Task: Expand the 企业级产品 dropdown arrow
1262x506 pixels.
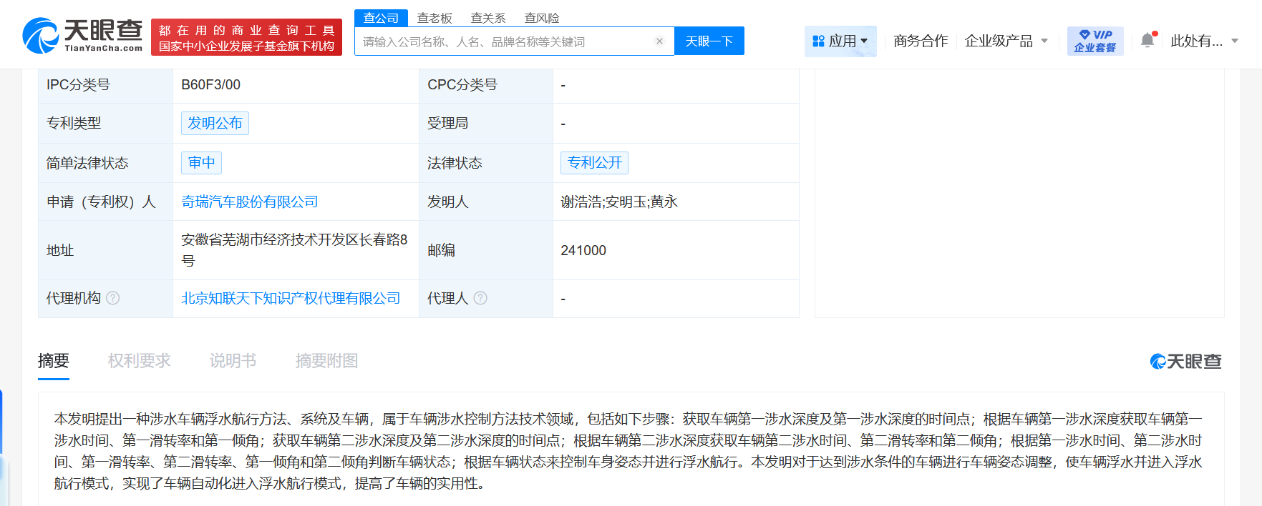Action: click(1044, 41)
